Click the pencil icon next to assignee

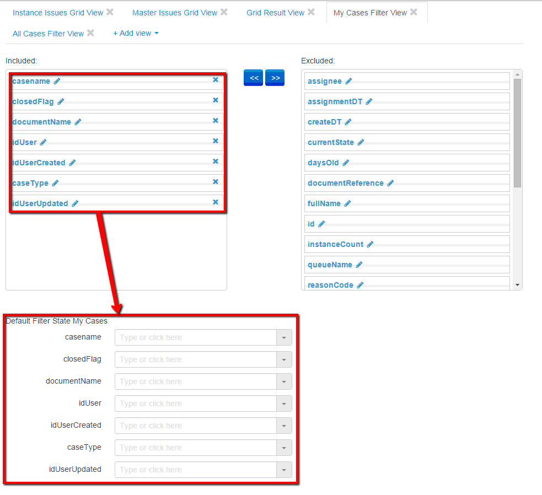pos(348,81)
